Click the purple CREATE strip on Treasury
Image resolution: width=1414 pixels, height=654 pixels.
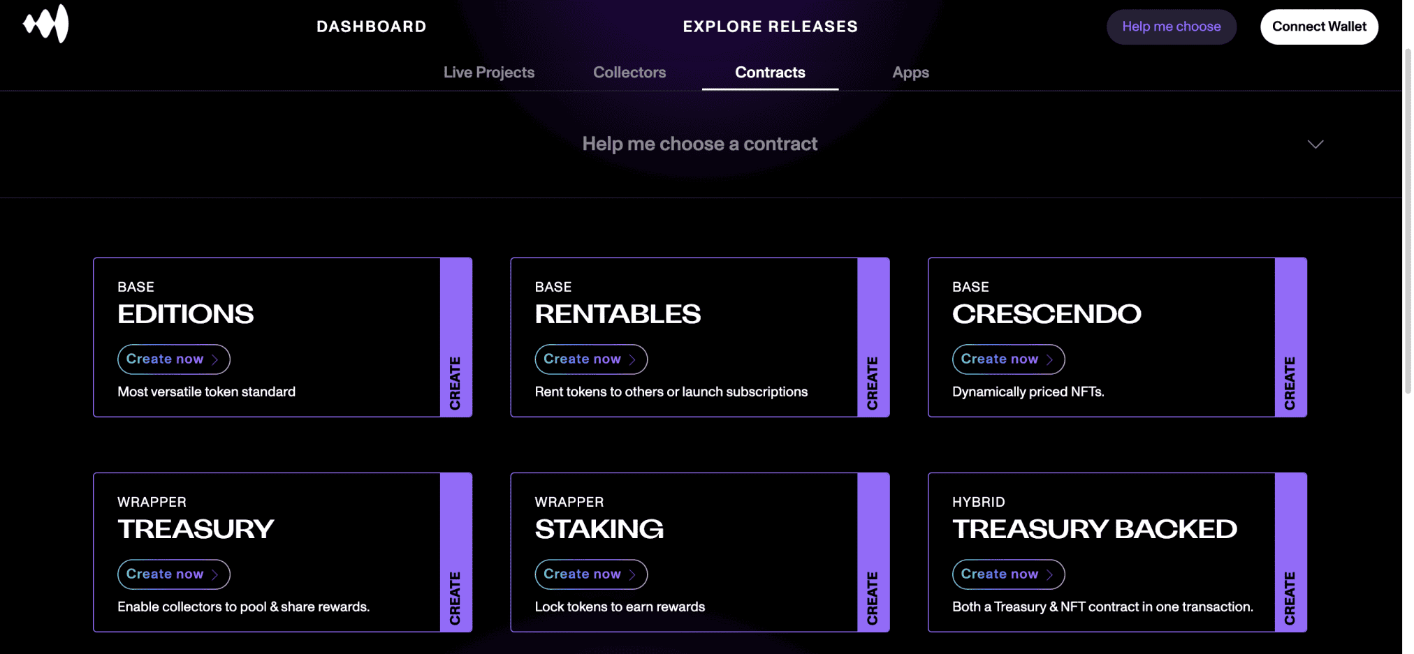point(455,552)
